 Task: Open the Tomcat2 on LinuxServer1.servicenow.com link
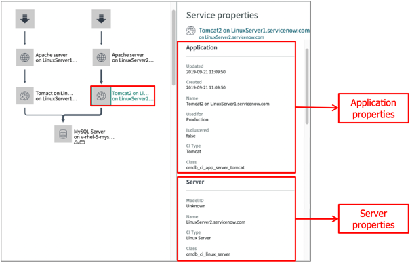pyautogui.click(x=254, y=31)
